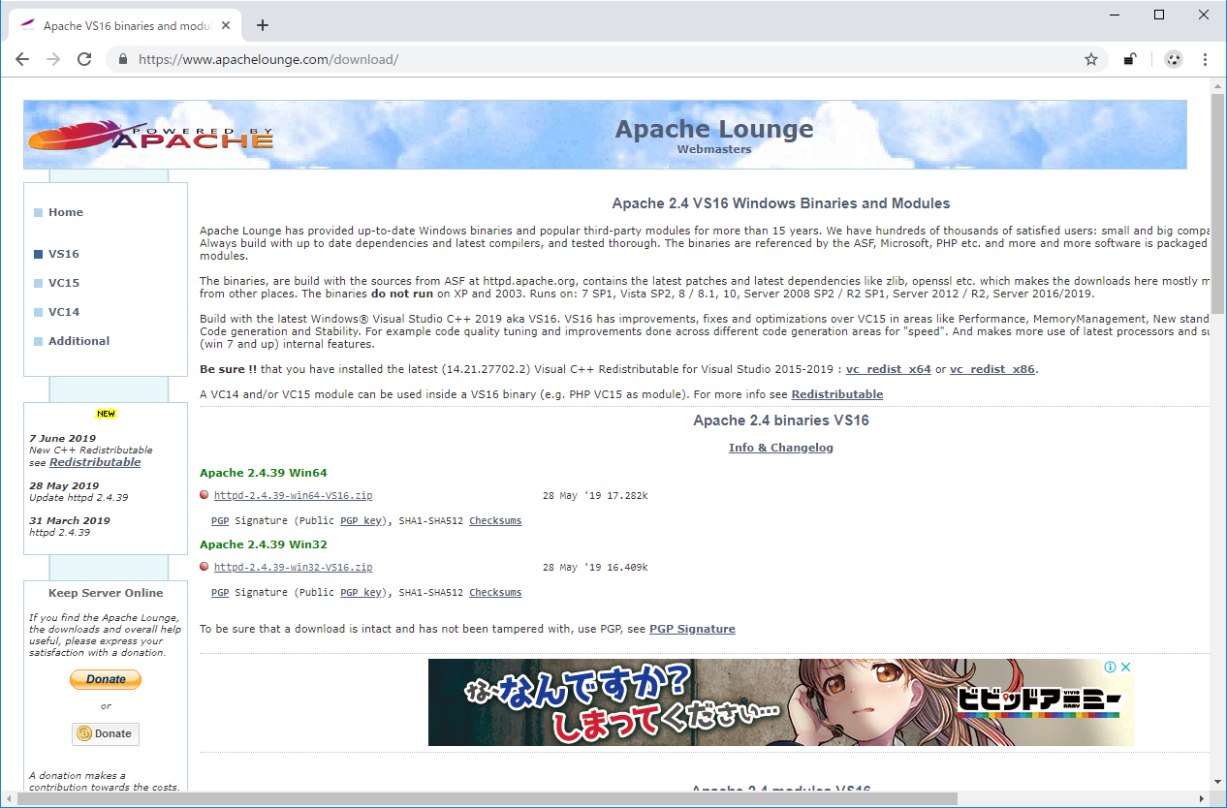Click the '31 March 2019' news date

coord(70,520)
